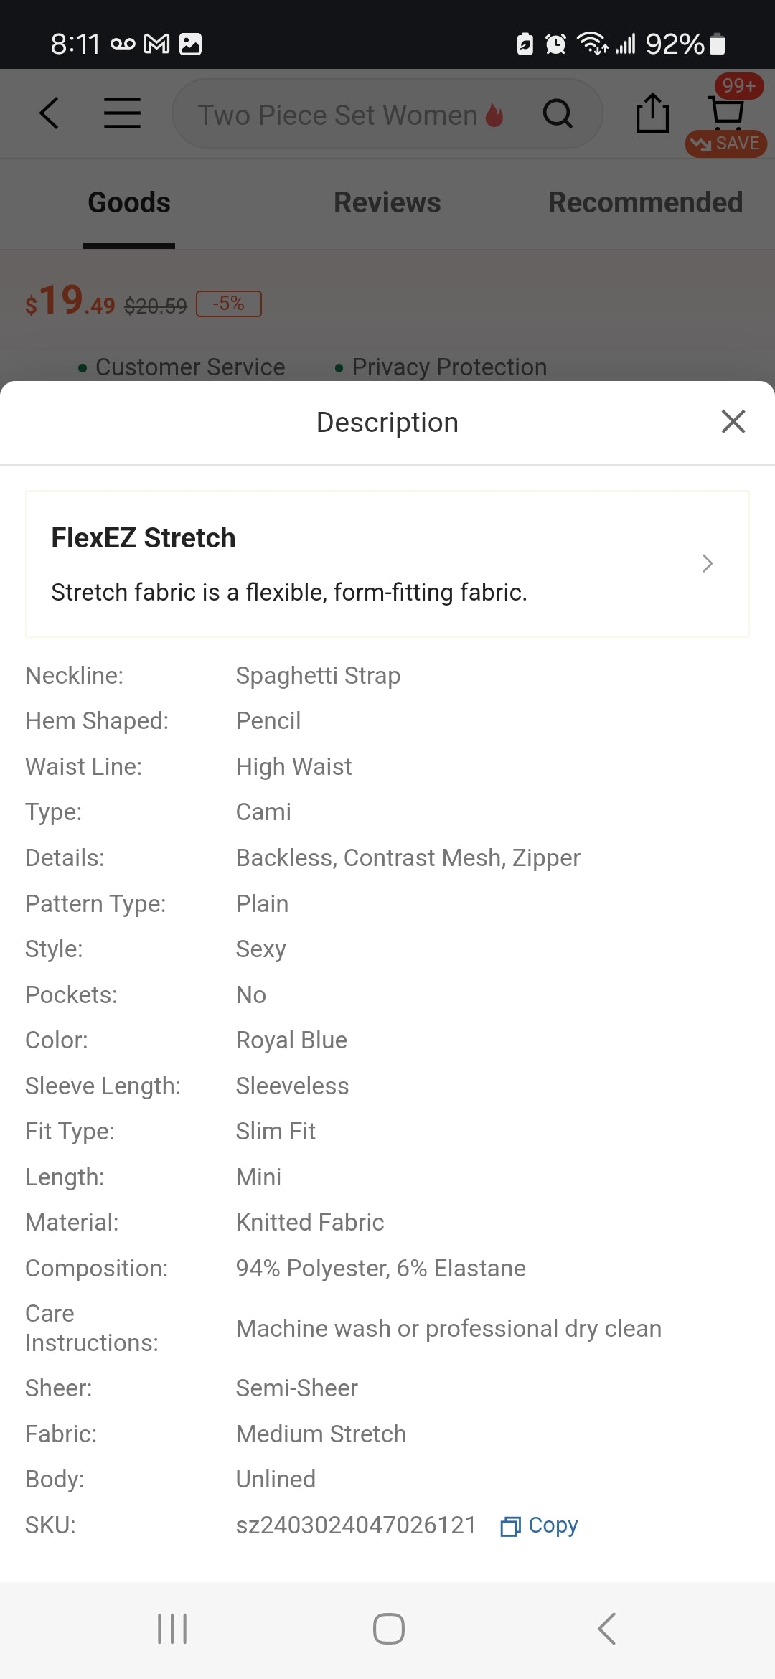
Task: Tap the Copy link for SKU
Action: [553, 1525]
